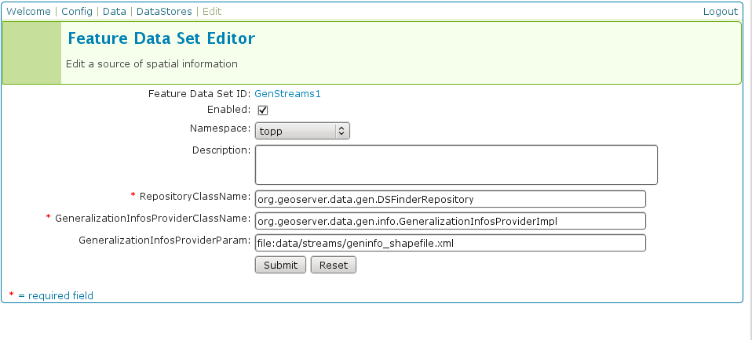The height and width of the screenshot is (340, 752).
Task: Focus the RepositoryClassName input field
Action: click(450, 199)
